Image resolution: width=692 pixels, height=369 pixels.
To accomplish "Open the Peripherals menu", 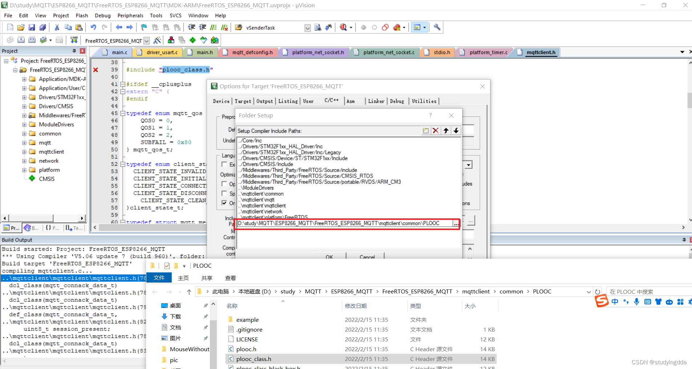I will pyautogui.click(x=130, y=16).
